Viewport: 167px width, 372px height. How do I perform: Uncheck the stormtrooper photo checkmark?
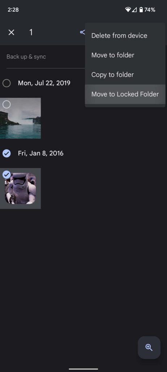click(7, 175)
